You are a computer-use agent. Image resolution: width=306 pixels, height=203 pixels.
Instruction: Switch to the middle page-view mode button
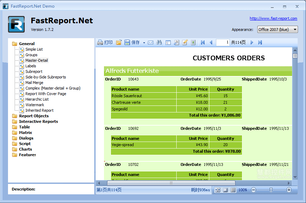click(225, 190)
